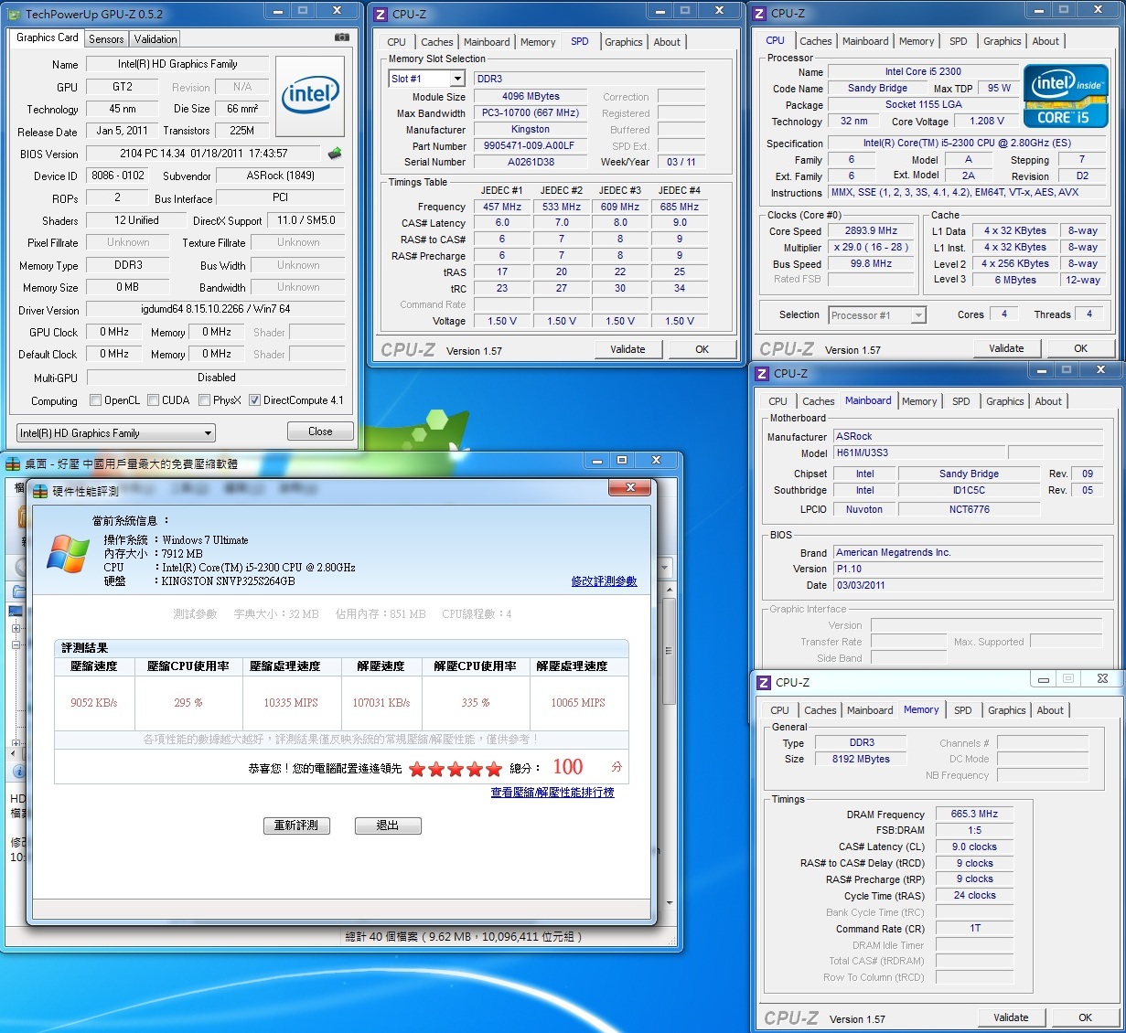Click Validate in the CPU-Z SPD window
The width and height of the screenshot is (1126, 1033).
click(x=627, y=349)
